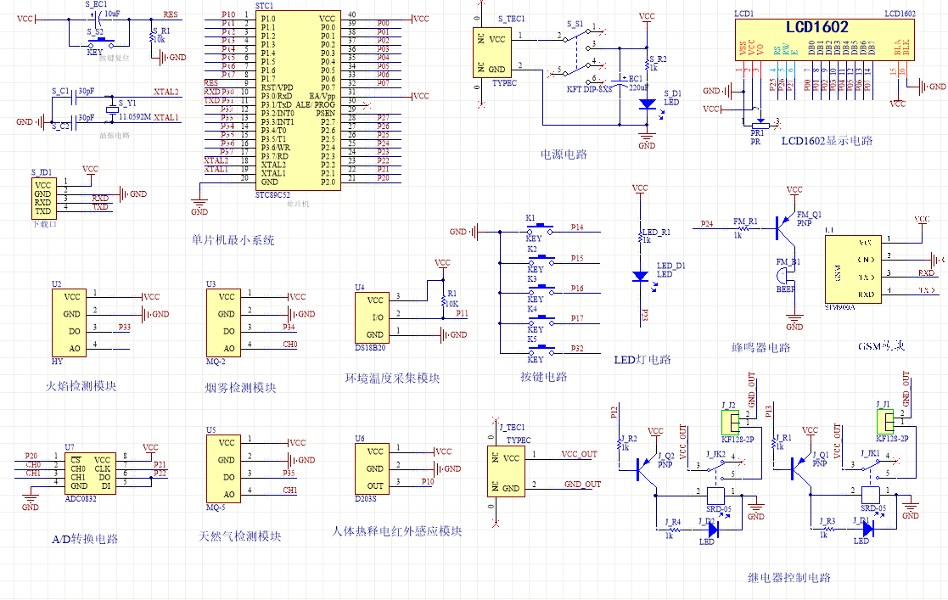Click the SIM900A GSM module block
This screenshot has width=948, height=600.
852,269
